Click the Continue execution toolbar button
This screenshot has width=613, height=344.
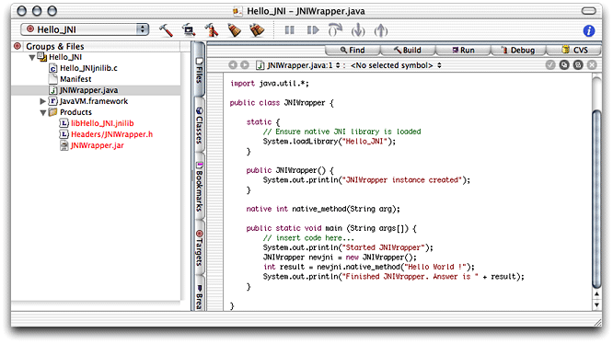tap(313, 30)
